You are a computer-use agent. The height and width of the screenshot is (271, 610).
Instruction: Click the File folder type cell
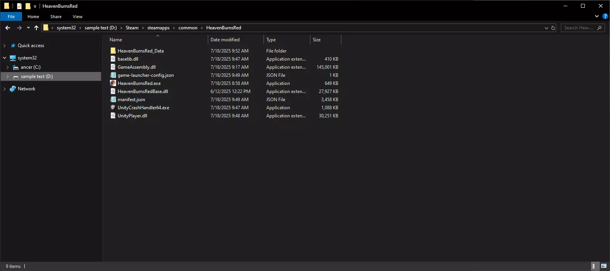click(276, 51)
